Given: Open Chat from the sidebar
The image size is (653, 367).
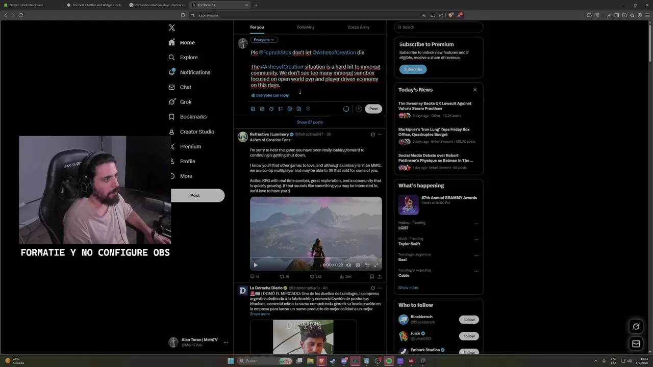Looking at the screenshot, I should pyautogui.click(x=180, y=87).
